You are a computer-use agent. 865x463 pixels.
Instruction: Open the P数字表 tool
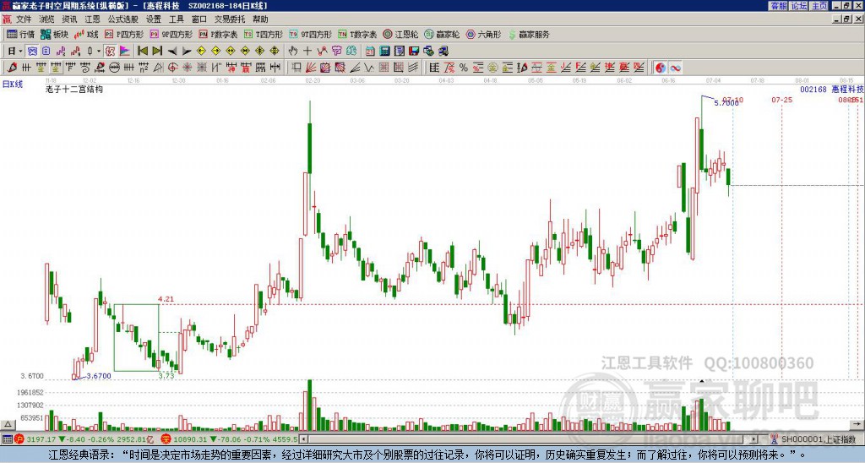click(218, 34)
